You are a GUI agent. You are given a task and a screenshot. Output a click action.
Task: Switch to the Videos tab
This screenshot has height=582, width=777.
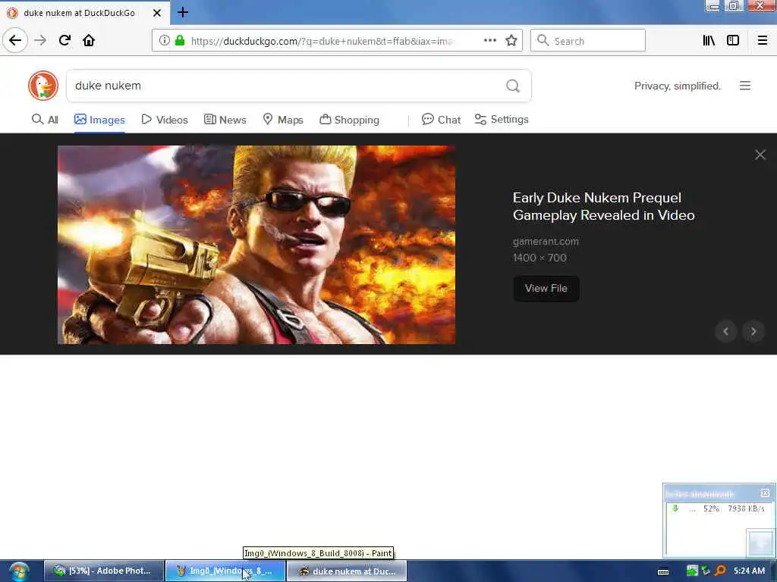point(165,120)
